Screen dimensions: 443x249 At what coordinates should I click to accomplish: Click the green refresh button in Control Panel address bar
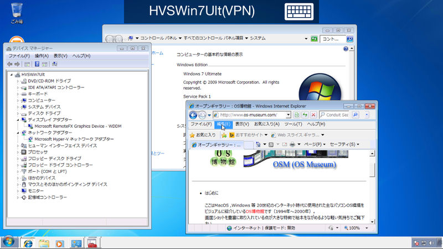tap(314, 39)
